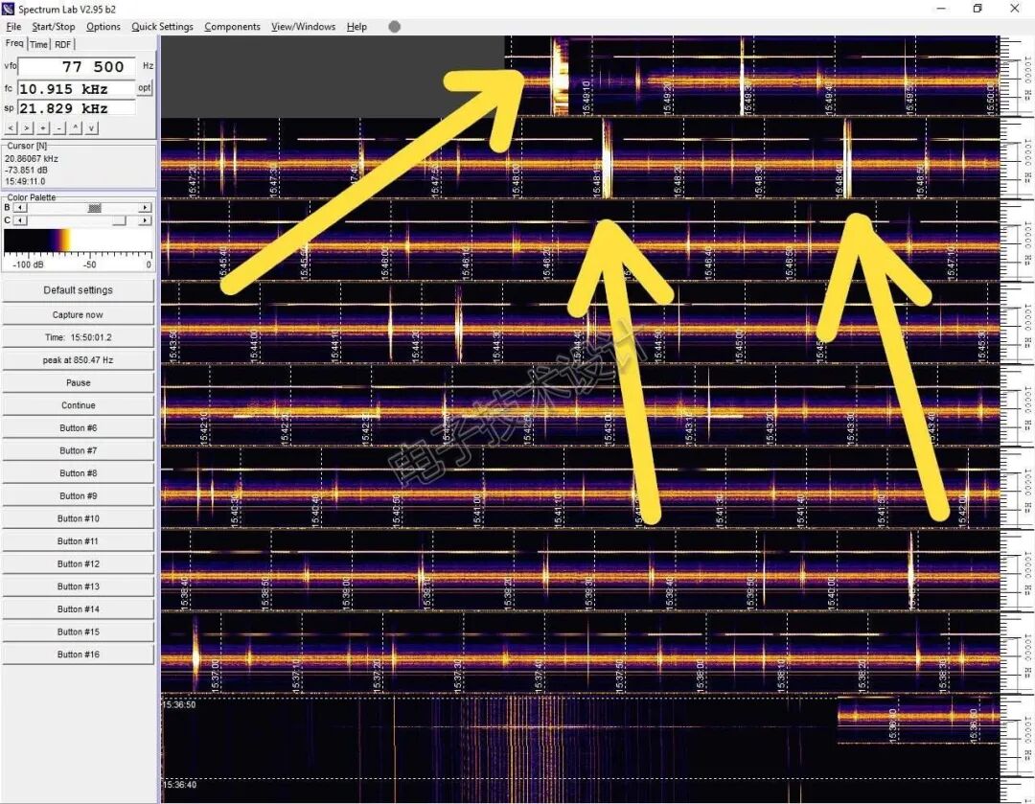This screenshot has width=1035, height=804.
Task: Click the Hz unit label beside vfo
Action: coord(148,66)
